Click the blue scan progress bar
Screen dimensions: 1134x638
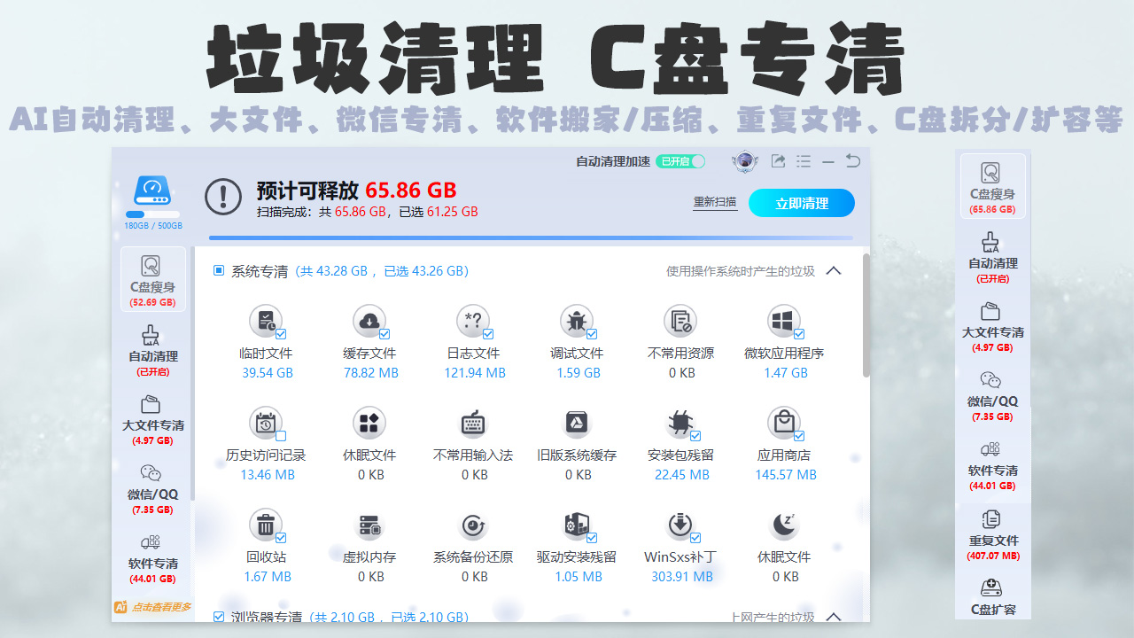532,237
